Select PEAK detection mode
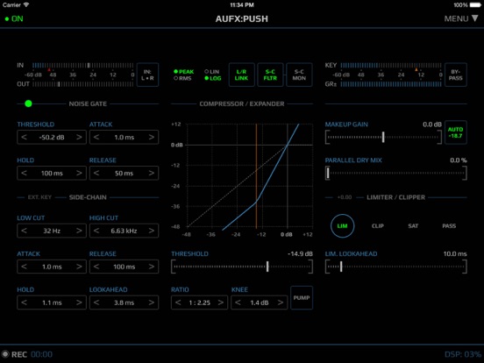484x363 pixels. click(x=183, y=72)
